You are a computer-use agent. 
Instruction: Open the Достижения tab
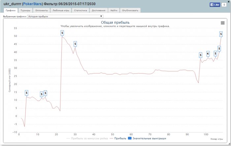(x=99, y=11)
